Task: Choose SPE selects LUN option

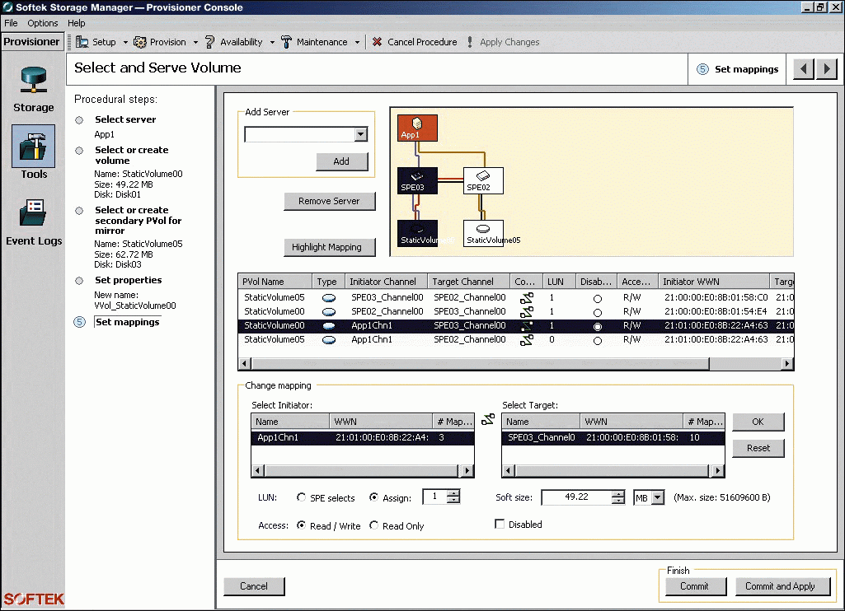Action: (x=301, y=497)
